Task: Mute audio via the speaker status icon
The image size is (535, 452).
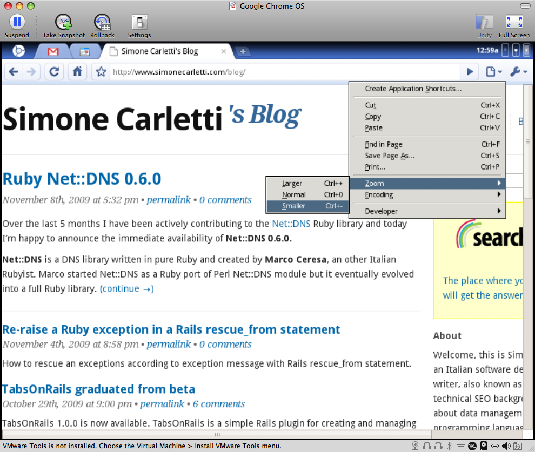Action: [x=505, y=446]
